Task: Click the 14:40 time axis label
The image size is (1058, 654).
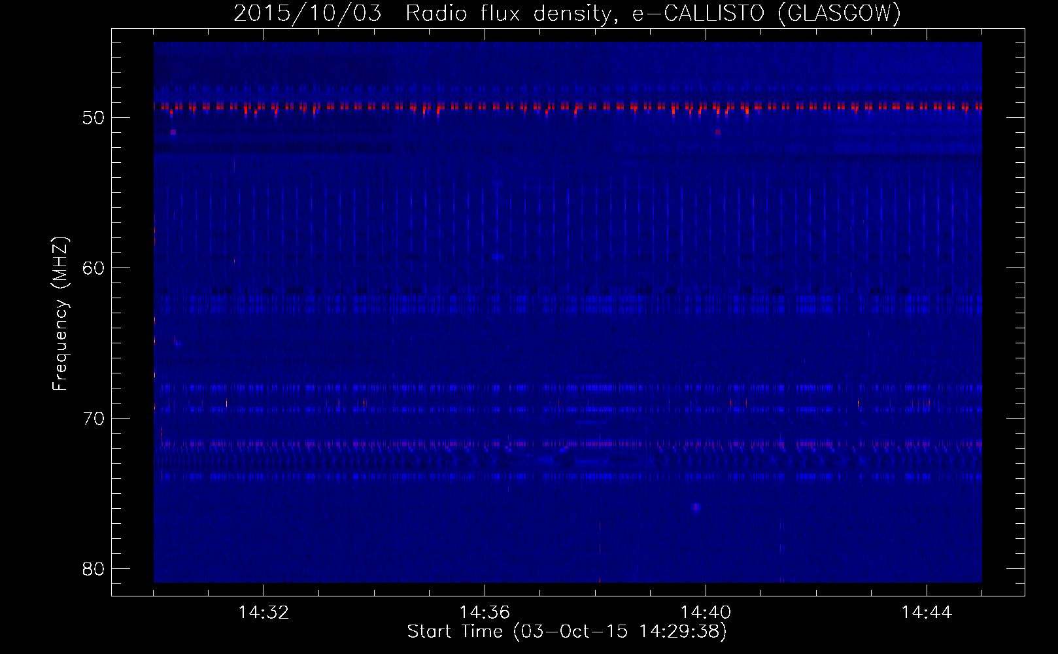Action: click(x=706, y=613)
